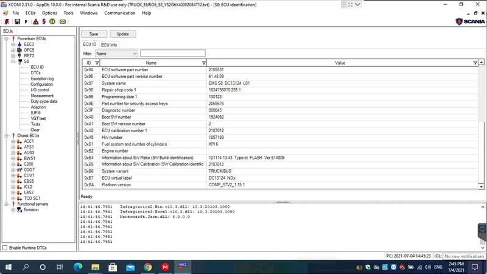Open the File menu
The image size is (487, 274).
pos(16,13)
